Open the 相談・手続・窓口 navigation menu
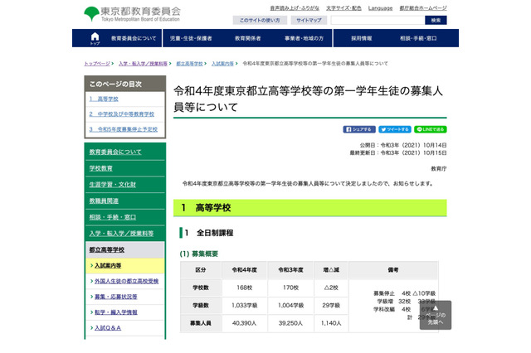Screen dimensions: 531x353 pos(418,38)
